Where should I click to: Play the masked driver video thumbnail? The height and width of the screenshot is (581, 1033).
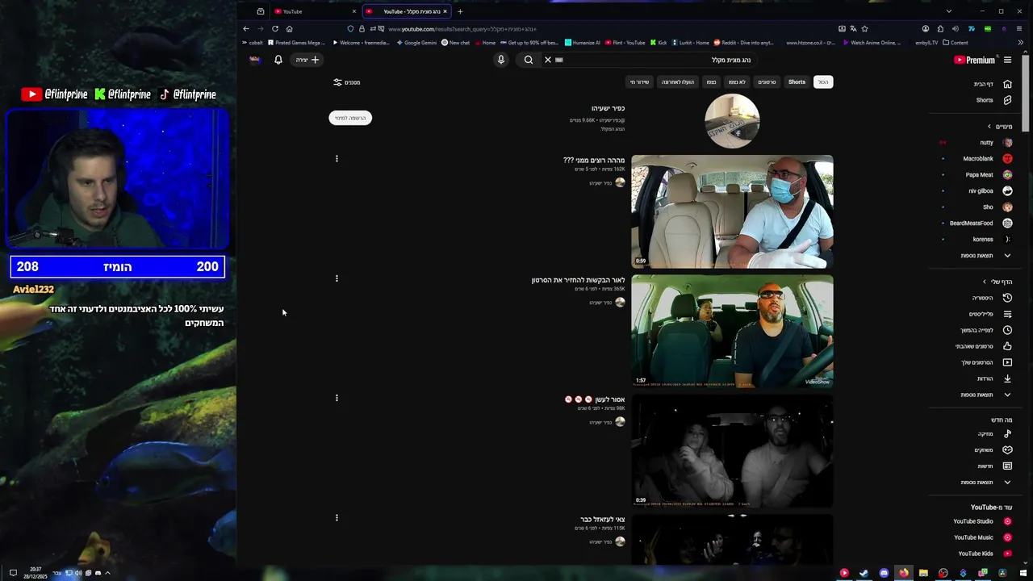[x=732, y=211]
